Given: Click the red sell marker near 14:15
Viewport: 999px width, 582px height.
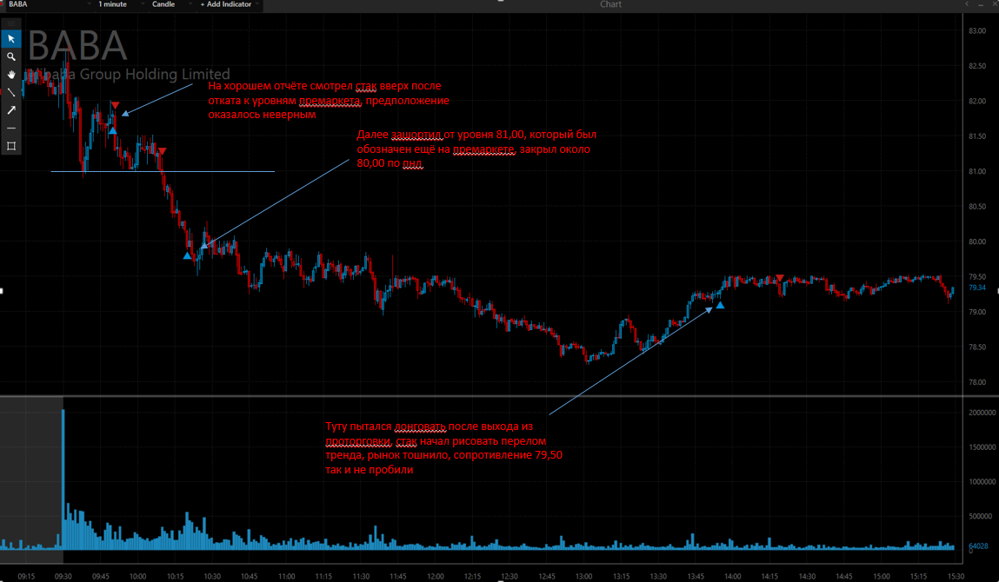Looking at the screenshot, I should tap(780, 278).
